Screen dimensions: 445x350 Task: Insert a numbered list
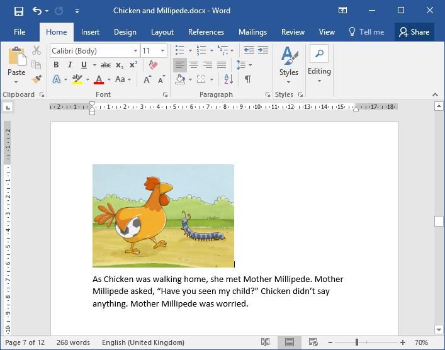(201, 50)
